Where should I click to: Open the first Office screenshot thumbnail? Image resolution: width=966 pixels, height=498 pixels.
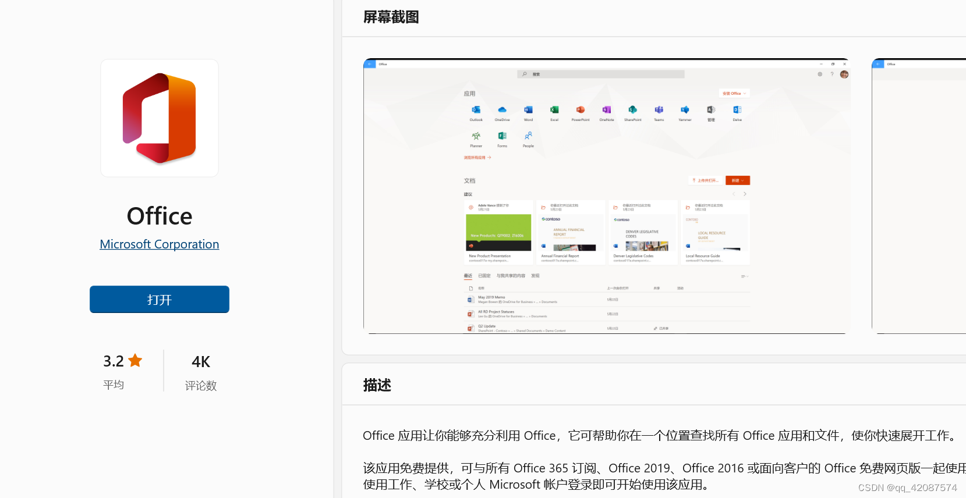[607, 196]
